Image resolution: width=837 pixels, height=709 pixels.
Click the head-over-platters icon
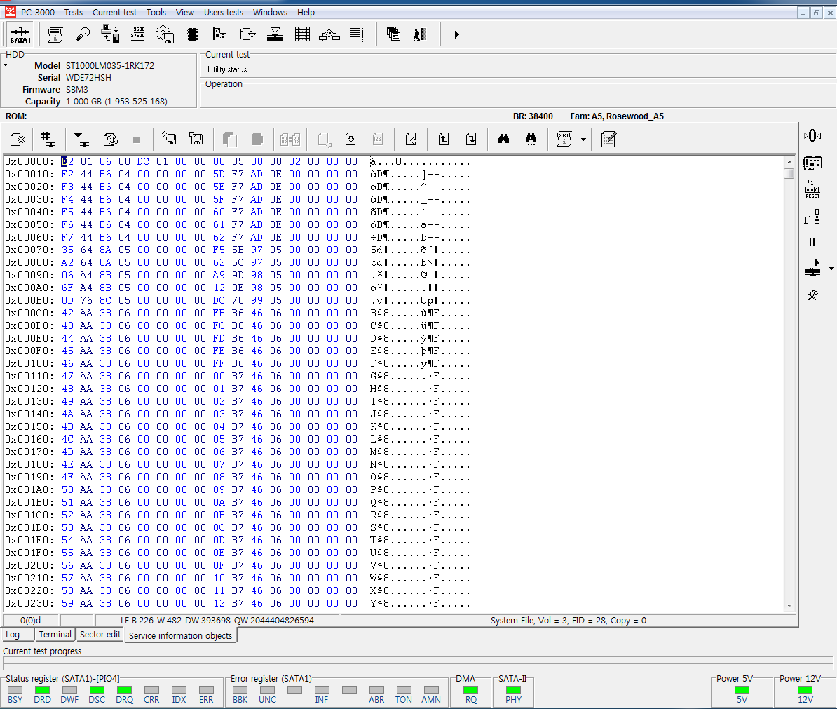(275, 34)
